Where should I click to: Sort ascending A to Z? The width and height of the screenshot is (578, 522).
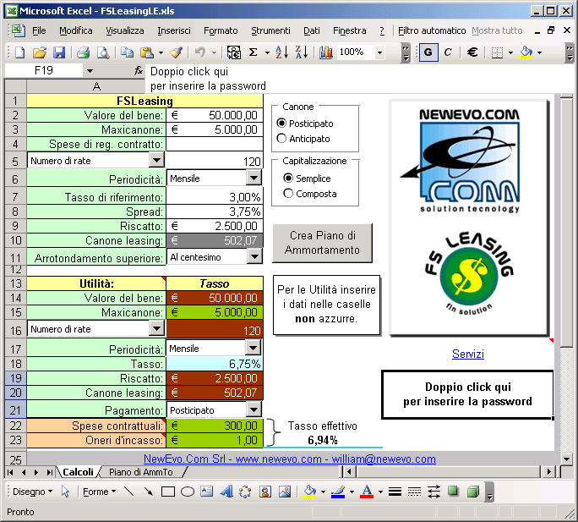click(x=281, y=52)
